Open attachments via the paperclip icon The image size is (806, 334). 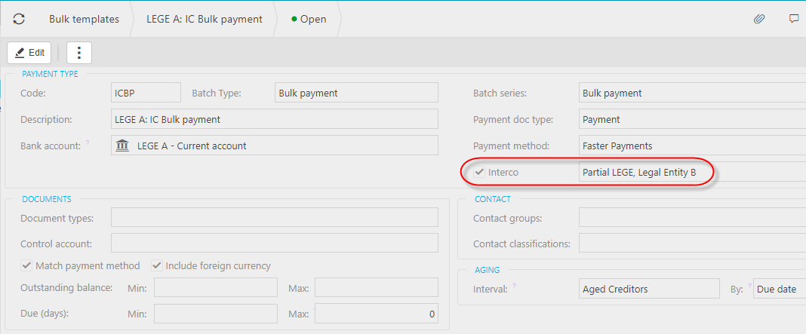(759, 19)
